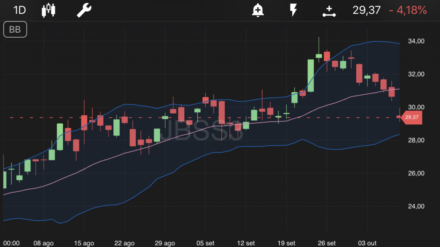
Task: Click the 28,00 price axis label
Action: pyautogui.click(x=416, y=140)
